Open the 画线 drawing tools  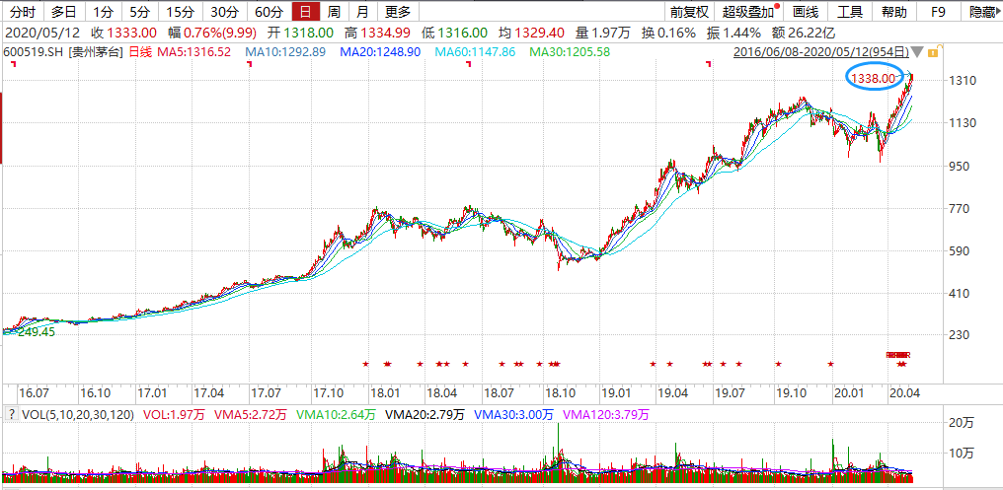[806, 12]
